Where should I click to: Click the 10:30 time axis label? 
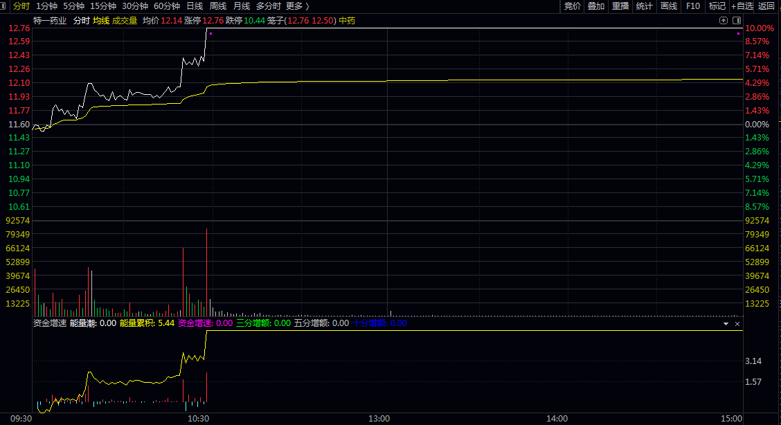point(198,419)
